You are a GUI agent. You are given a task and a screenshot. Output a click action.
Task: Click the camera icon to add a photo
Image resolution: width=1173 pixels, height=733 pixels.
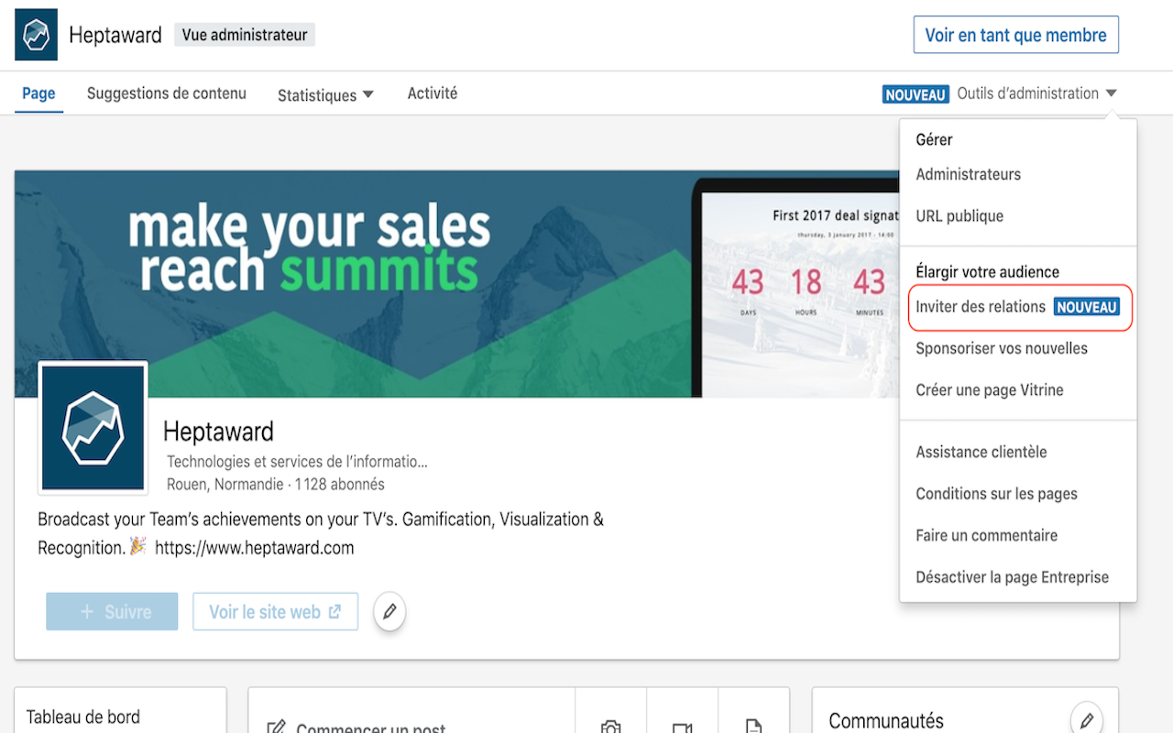point(610,727)
